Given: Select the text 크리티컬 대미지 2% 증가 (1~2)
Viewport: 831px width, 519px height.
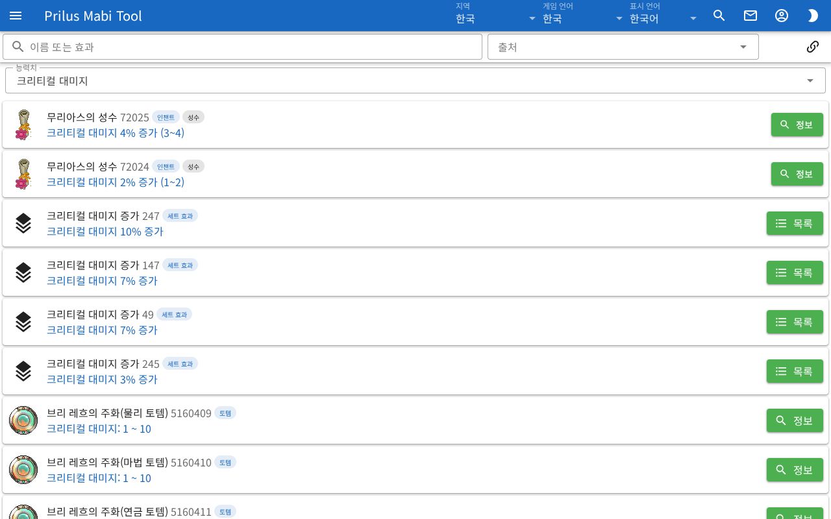Looking at the screenshot, I should pos(116,182).
